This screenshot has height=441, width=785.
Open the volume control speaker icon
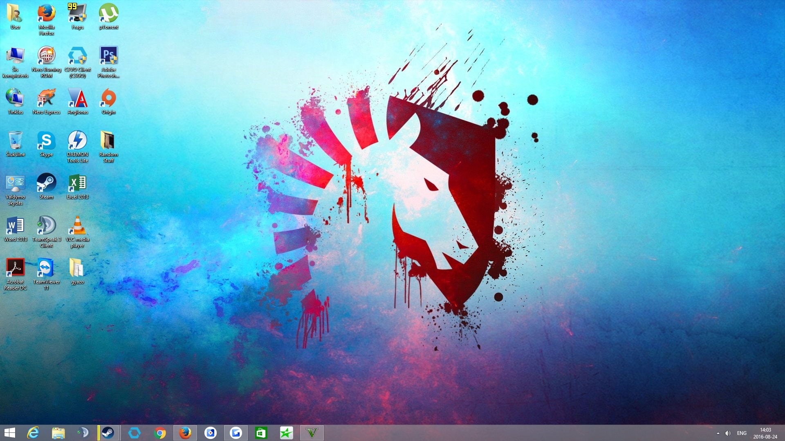point(728,433)
